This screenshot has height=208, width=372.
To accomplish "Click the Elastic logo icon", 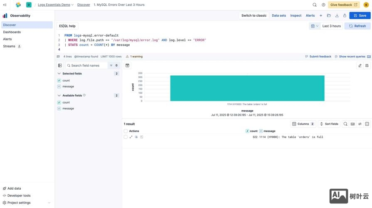I will pyautogui.click(x=18, y=5).
